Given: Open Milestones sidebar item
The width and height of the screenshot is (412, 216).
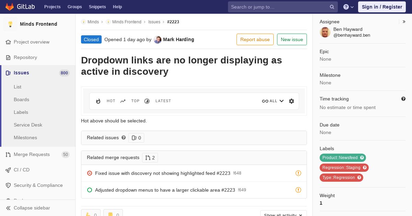Looking at the screenshot, I should [x=25, y=138].
